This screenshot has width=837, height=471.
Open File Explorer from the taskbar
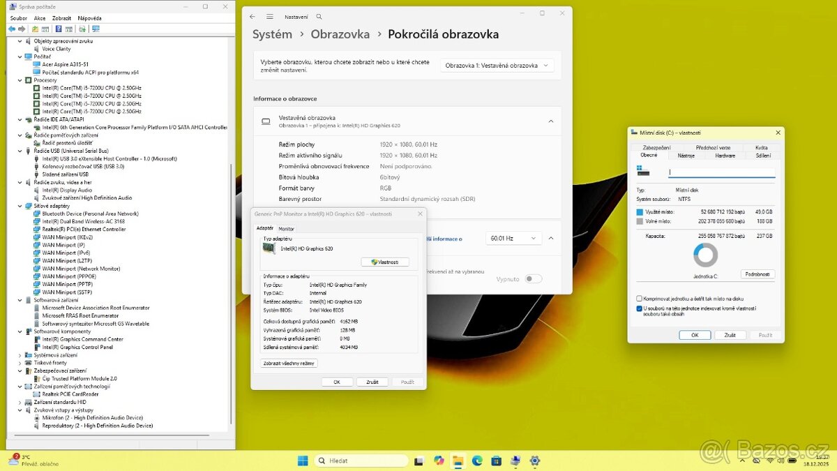pyautogui.click(x=458, y=461)
